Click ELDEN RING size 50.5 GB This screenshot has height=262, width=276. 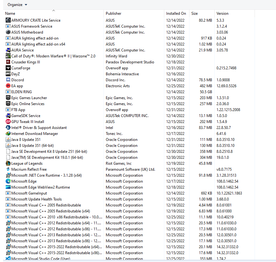[206, 92]
